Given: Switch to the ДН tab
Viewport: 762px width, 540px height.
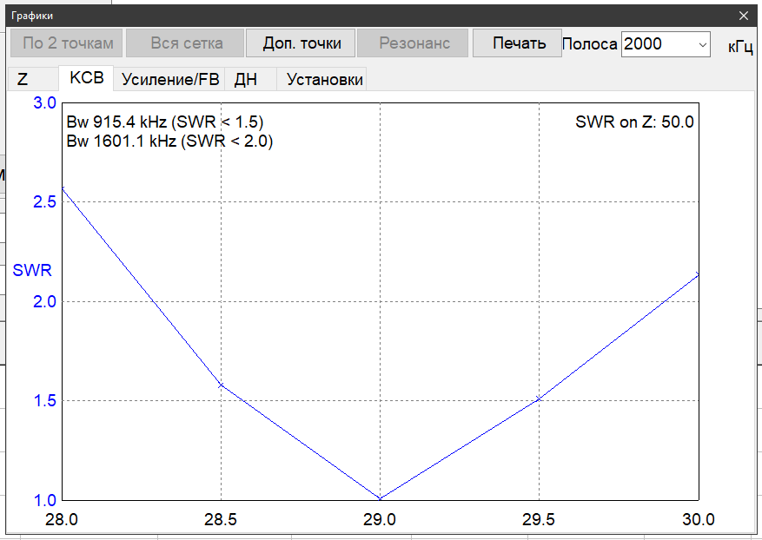Looking at the screenshot, I should tap(246, 79).
